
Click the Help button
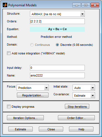coord(81,129)
